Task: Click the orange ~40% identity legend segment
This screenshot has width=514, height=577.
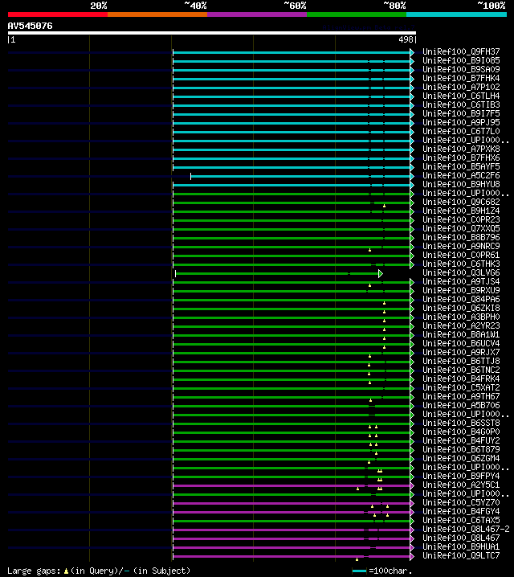Action: (157, 14)
